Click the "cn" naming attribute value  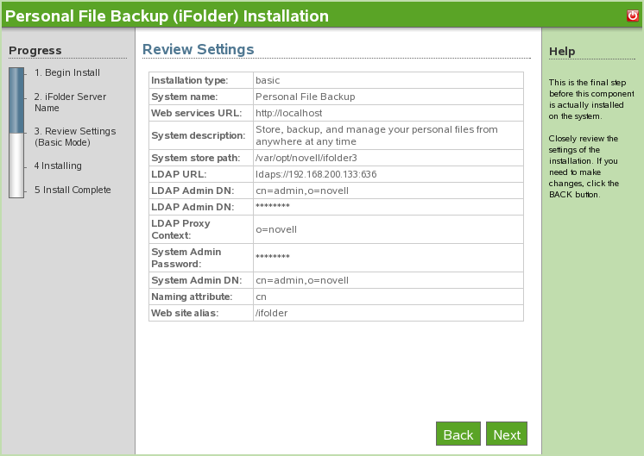pyautogui.click(x=262, y=297)
